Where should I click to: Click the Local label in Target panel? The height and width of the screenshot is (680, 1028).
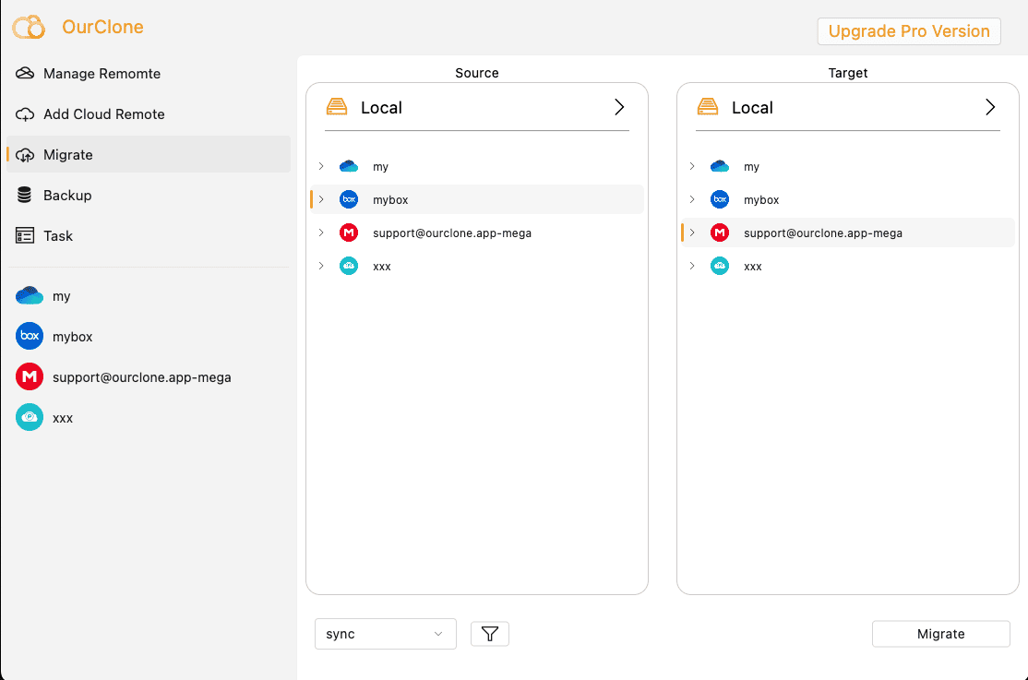[x=753, y=108]
